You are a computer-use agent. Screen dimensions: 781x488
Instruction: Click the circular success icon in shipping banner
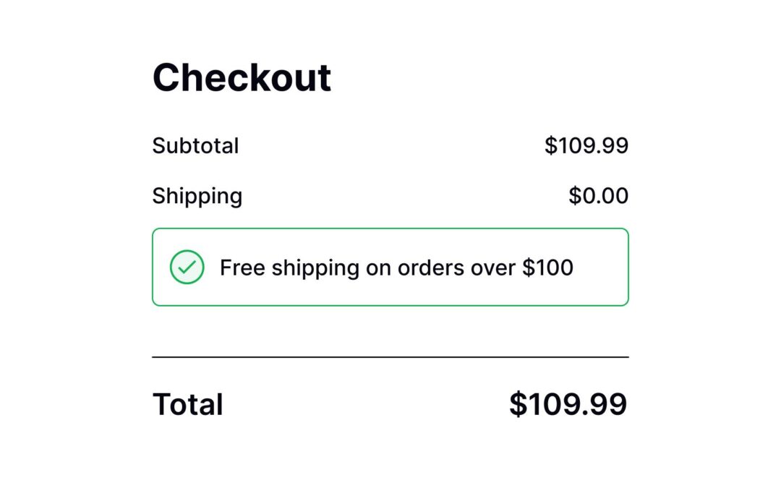(187, 267)
